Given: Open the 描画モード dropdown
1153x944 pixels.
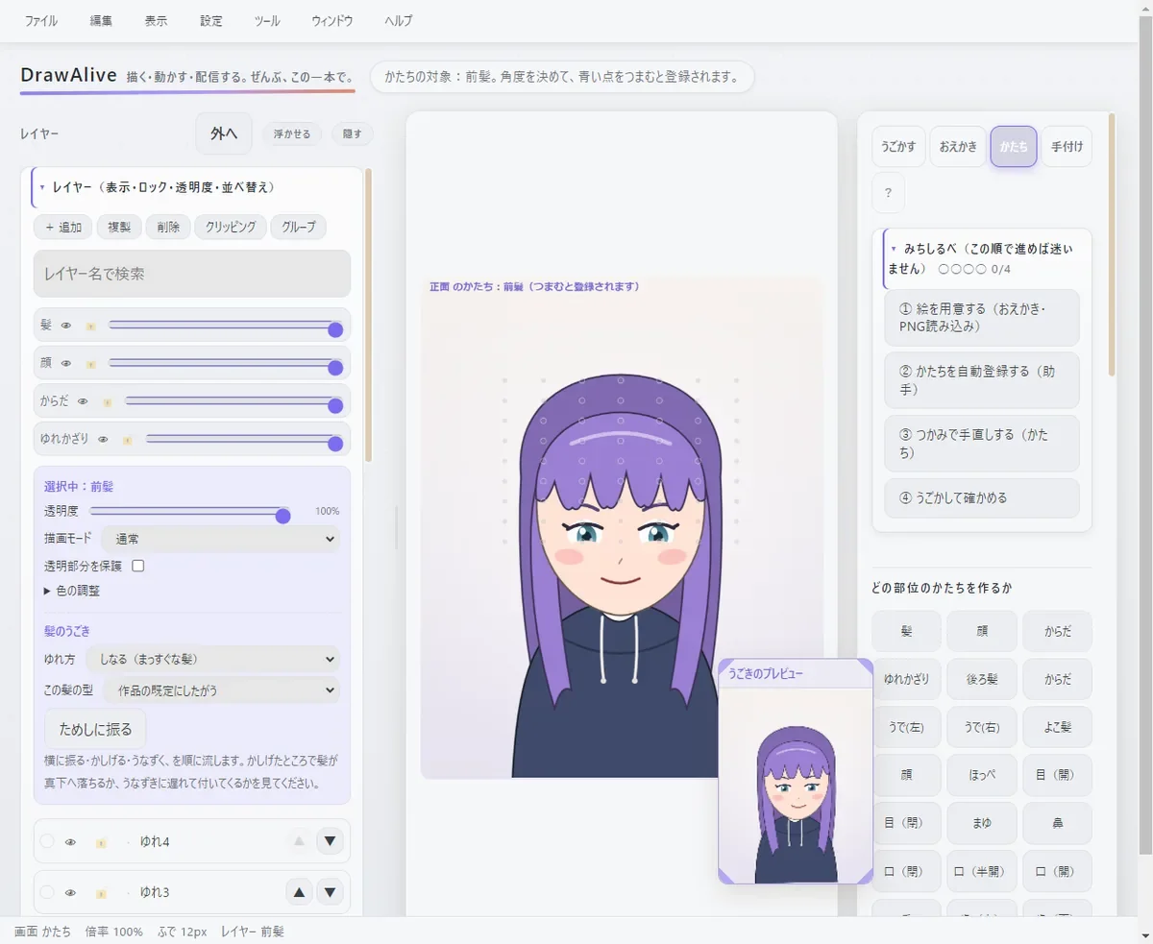Looking at the screenshot, I should click(x=220, y=539).
